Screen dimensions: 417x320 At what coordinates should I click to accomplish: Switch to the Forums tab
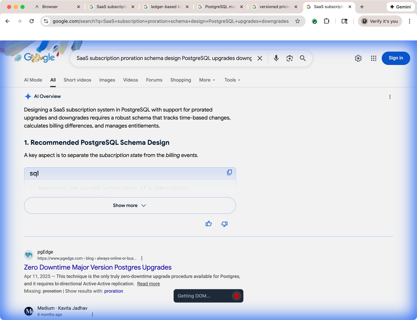154,80
